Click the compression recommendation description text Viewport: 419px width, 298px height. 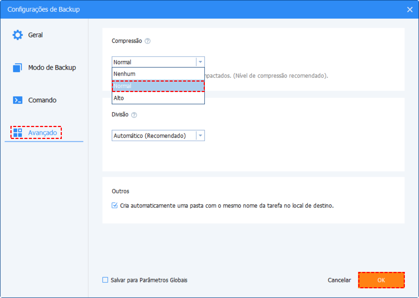coord(266,76)
